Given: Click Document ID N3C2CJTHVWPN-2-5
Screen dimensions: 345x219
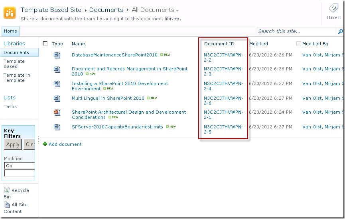Looking at the screenshot, I should click(223, 129).
